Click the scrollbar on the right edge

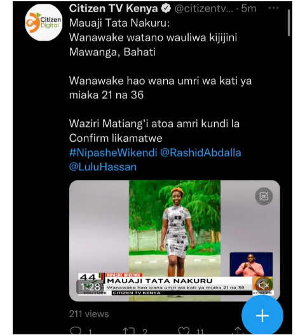click(x=288, y=23)
